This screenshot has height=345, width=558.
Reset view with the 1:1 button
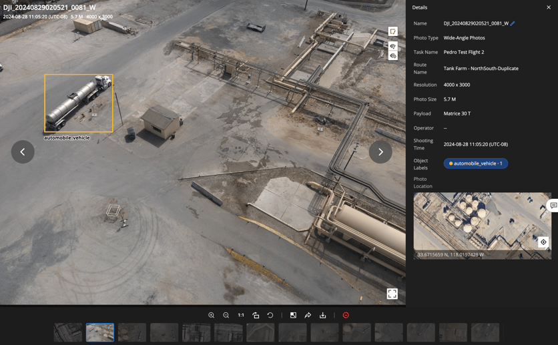tap(241, 315)
